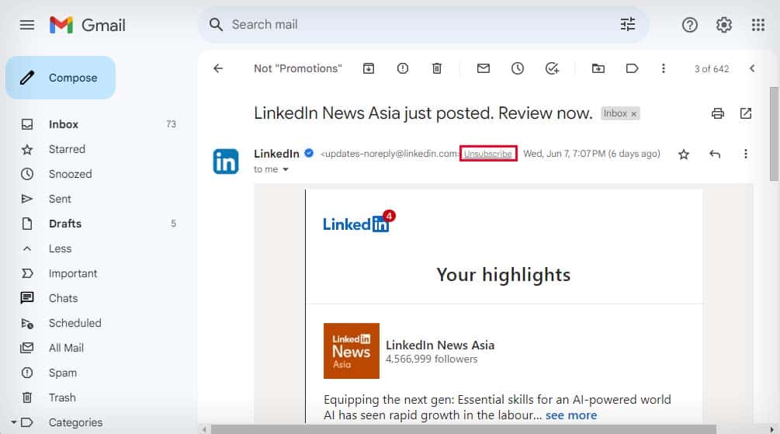Click the email date 'Wed, Jun 7'
The height and width of the screenshot is (434, 780).
click(591, 154)
